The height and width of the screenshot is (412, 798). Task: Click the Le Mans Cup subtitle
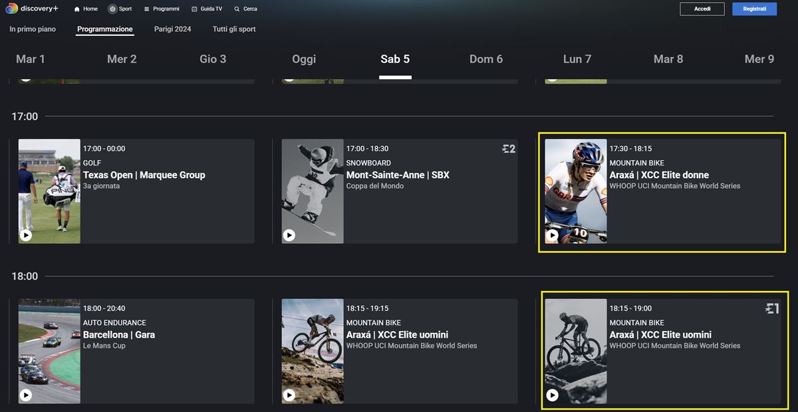104,346
